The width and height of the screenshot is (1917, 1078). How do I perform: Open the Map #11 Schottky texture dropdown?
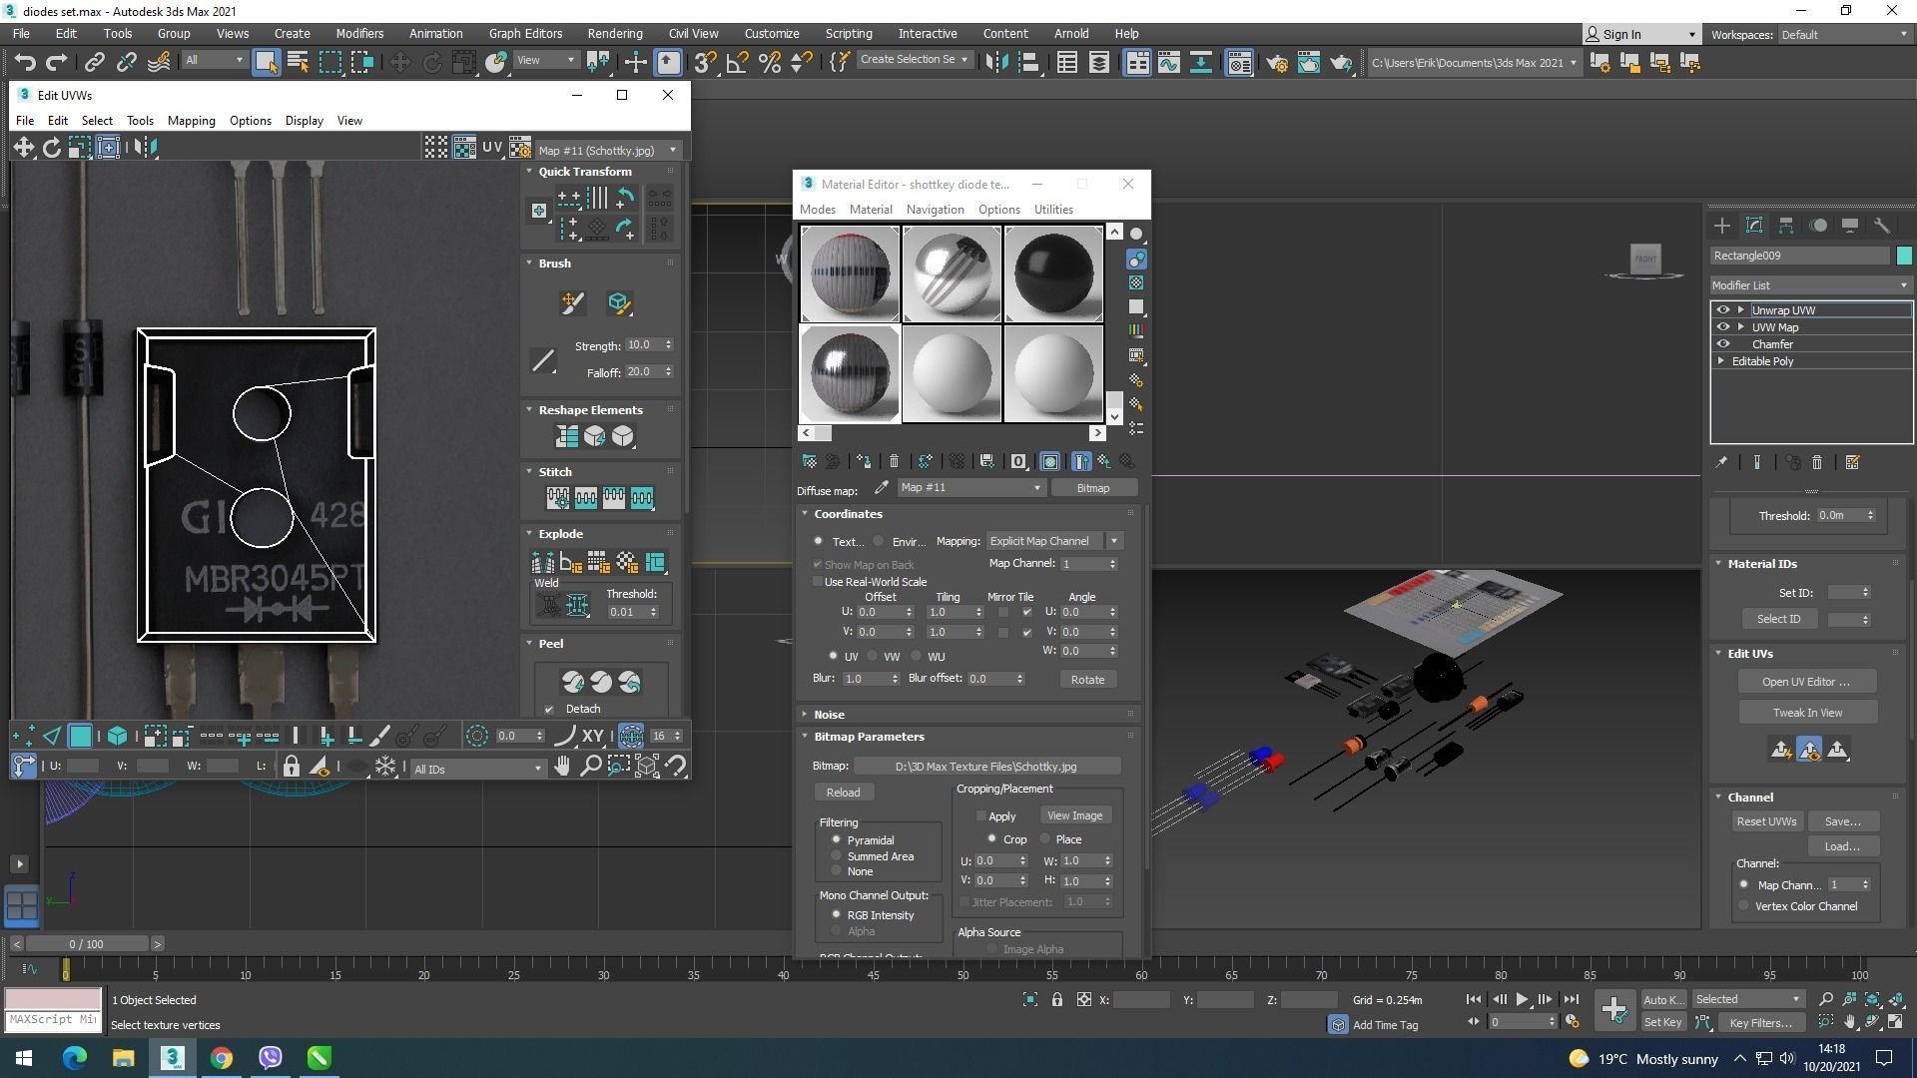pyautogui.click(x=607, y=151)
